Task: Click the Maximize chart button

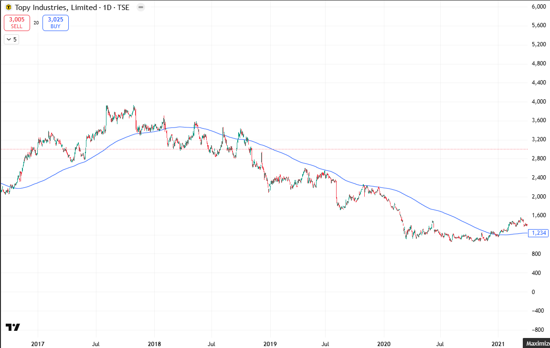Action: [536, 343]
